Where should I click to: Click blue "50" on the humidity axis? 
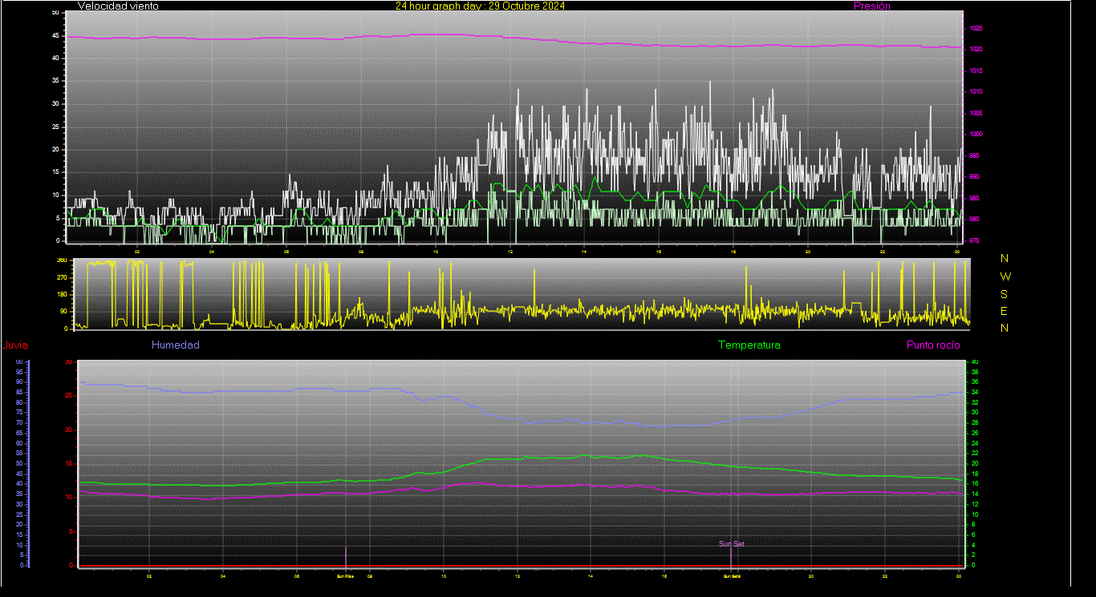[18, 464]
